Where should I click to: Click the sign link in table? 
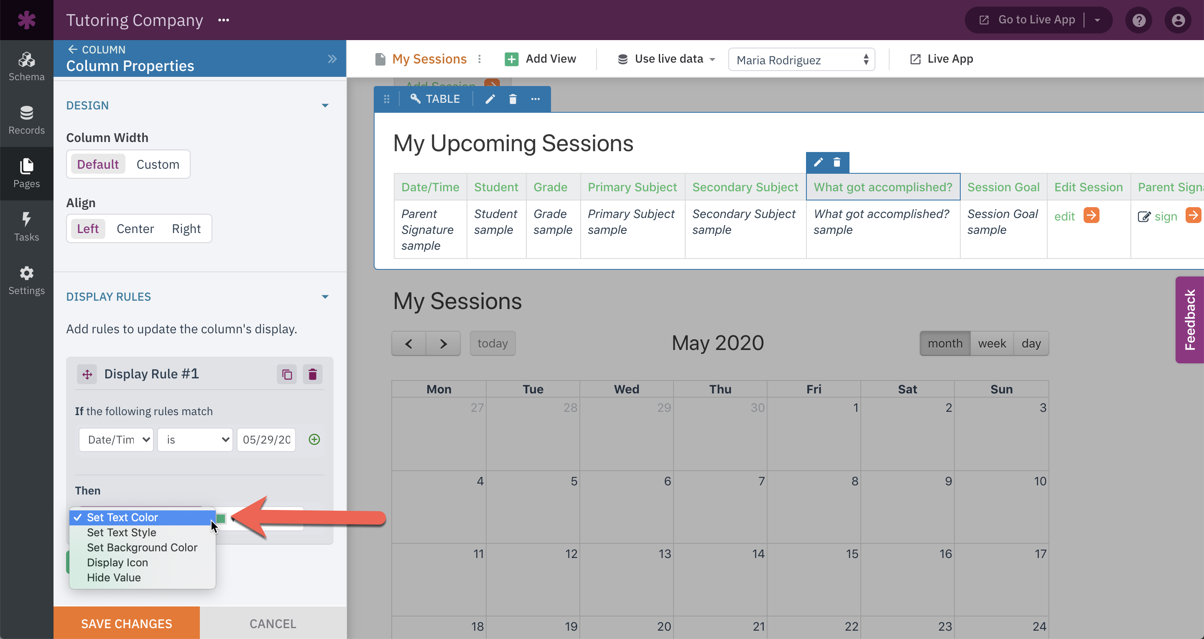tap(1166, 216)
